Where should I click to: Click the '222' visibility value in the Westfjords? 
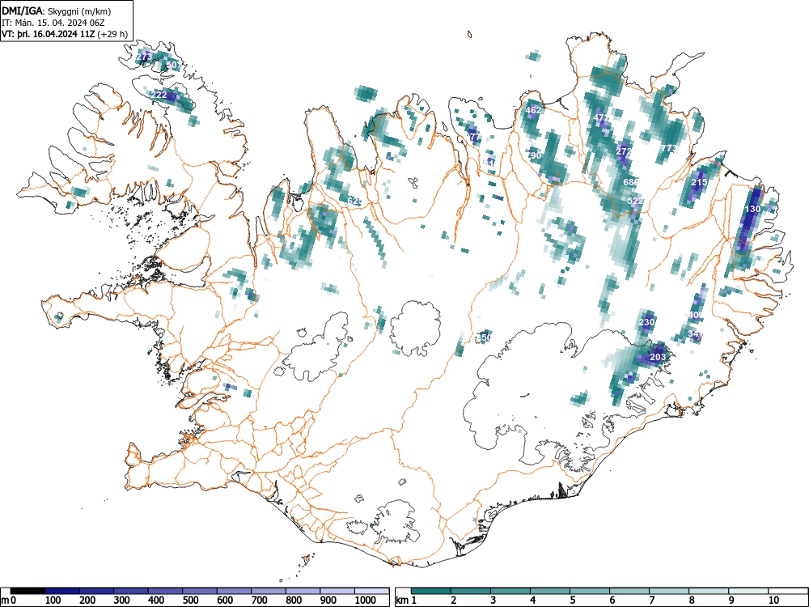click(x=159, y=95)
